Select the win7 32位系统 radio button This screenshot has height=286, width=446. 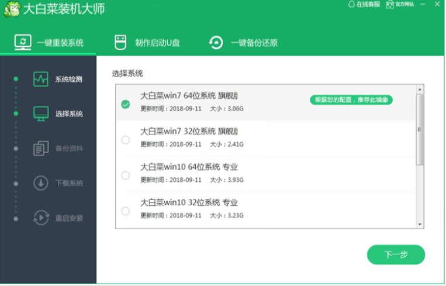pos(125,140)
